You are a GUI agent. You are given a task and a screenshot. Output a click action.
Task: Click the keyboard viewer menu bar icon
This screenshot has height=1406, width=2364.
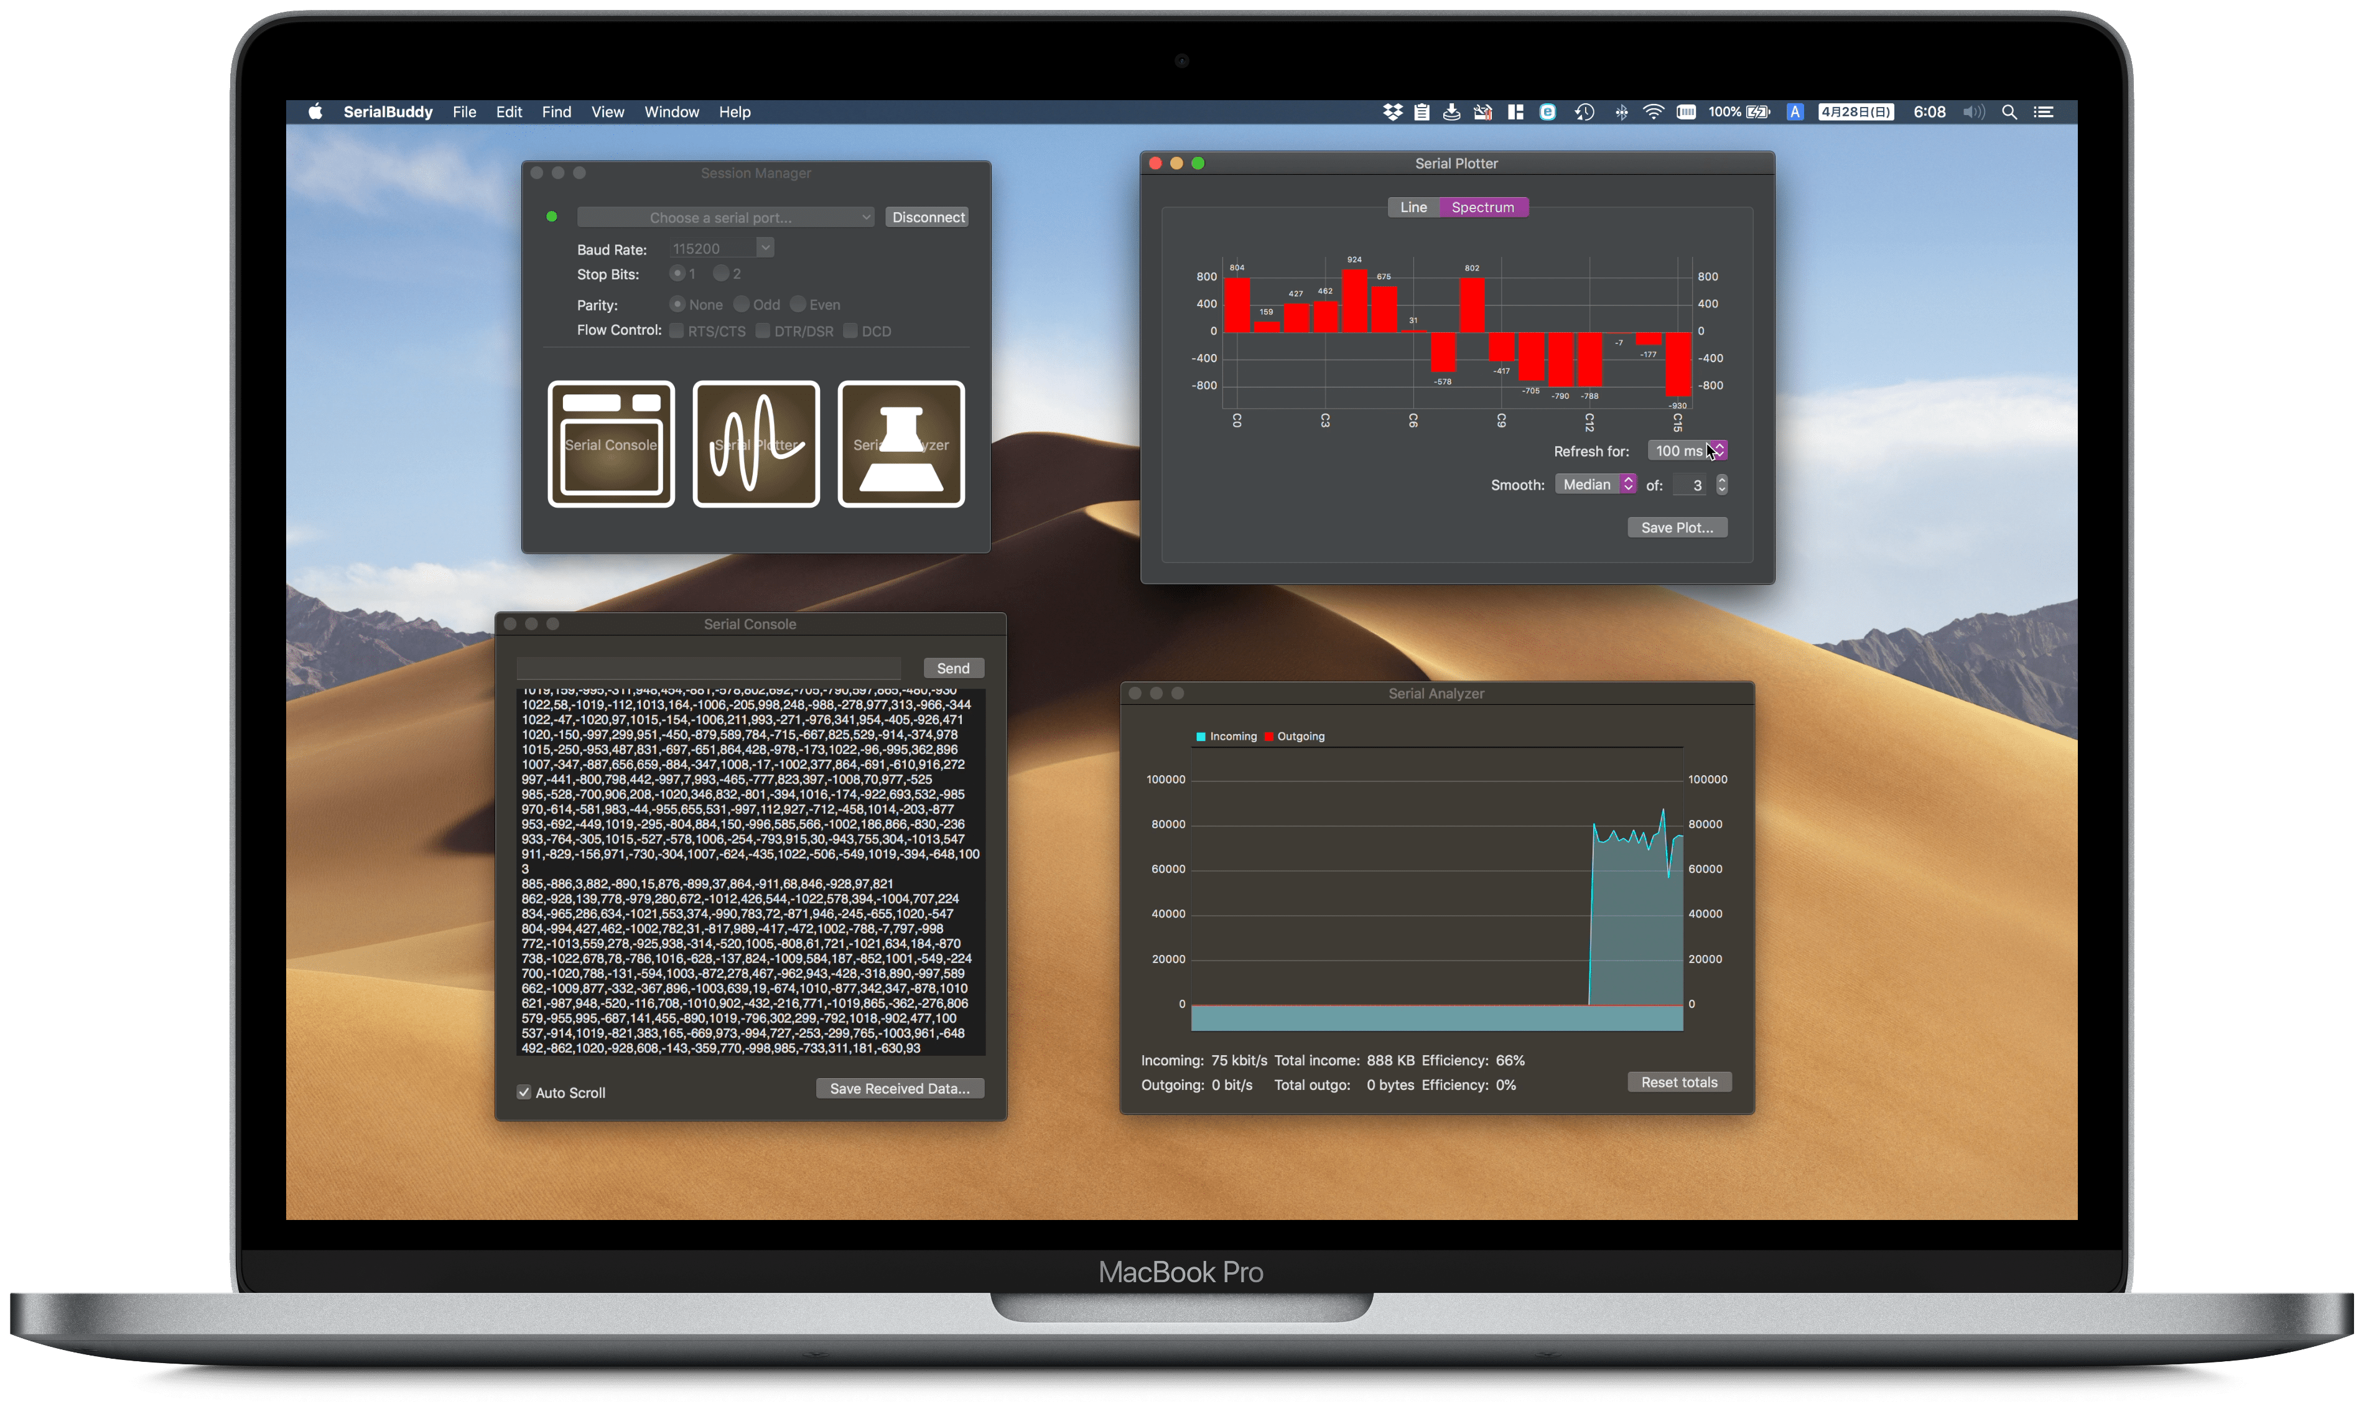point(1686,112)
